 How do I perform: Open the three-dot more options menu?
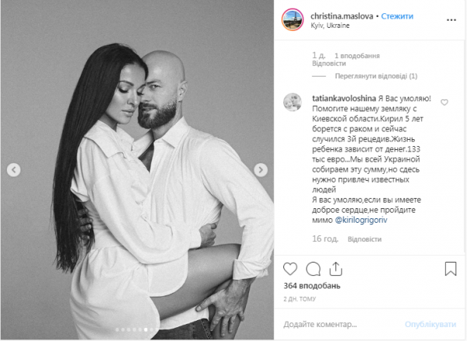click(x=451, y=20)
